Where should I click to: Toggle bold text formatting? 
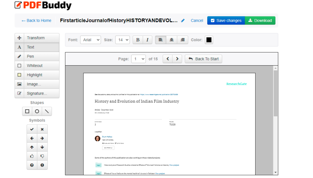coord(138,40)
